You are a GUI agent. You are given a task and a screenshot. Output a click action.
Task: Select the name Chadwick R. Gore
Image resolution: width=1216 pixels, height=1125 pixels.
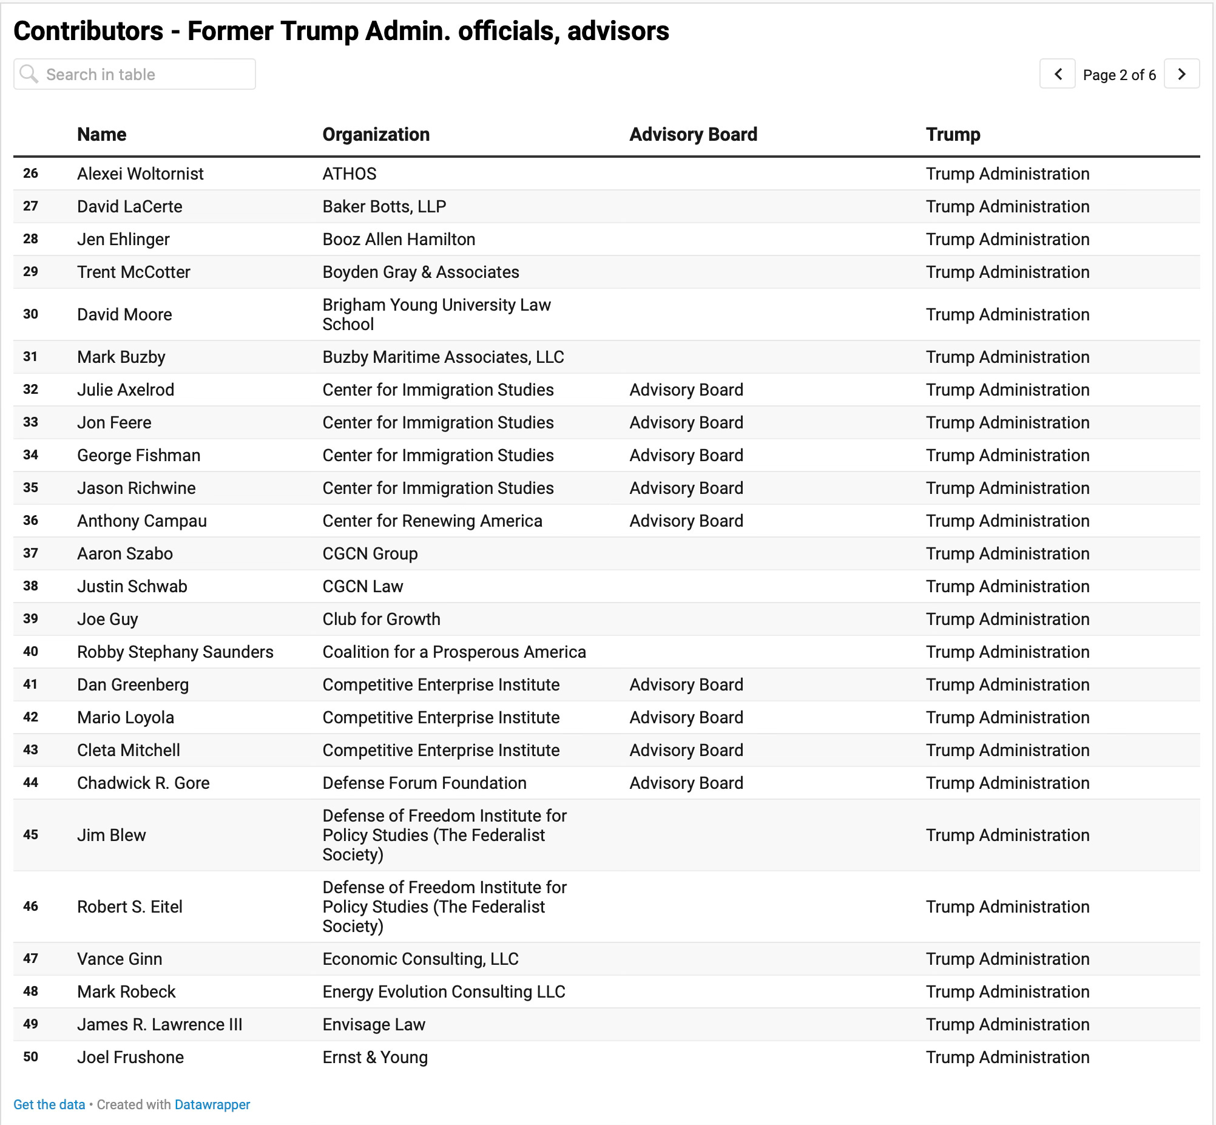tap(144, 783)
